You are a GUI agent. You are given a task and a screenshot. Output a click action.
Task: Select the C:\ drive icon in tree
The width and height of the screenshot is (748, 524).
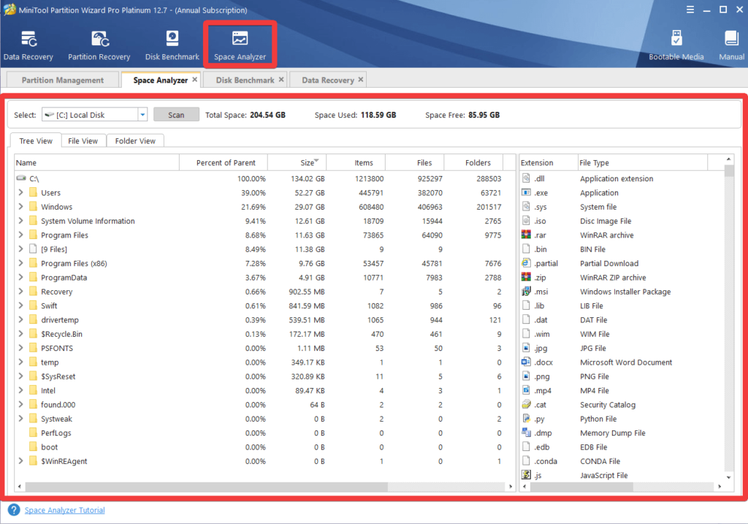21,178
